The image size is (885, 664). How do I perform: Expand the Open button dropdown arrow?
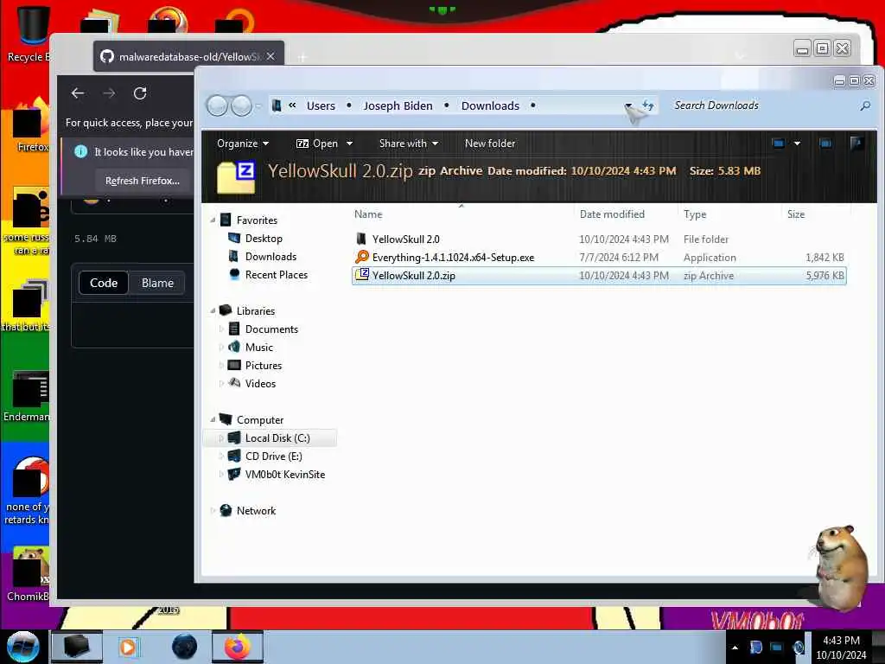click(349, 144)
